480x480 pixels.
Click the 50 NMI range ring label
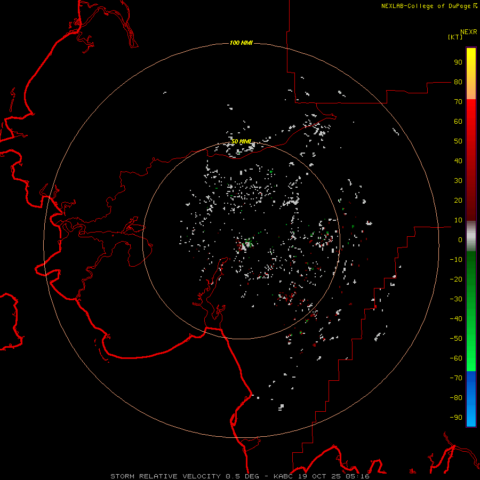coord(241,141)
